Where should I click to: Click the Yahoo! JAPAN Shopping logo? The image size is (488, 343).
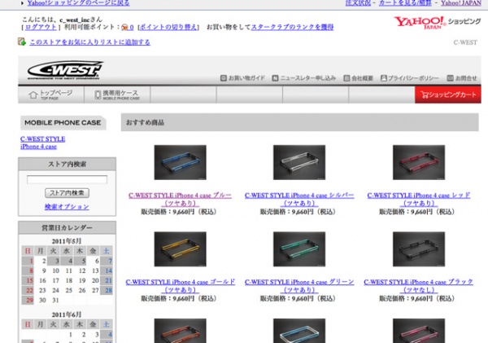437,23
